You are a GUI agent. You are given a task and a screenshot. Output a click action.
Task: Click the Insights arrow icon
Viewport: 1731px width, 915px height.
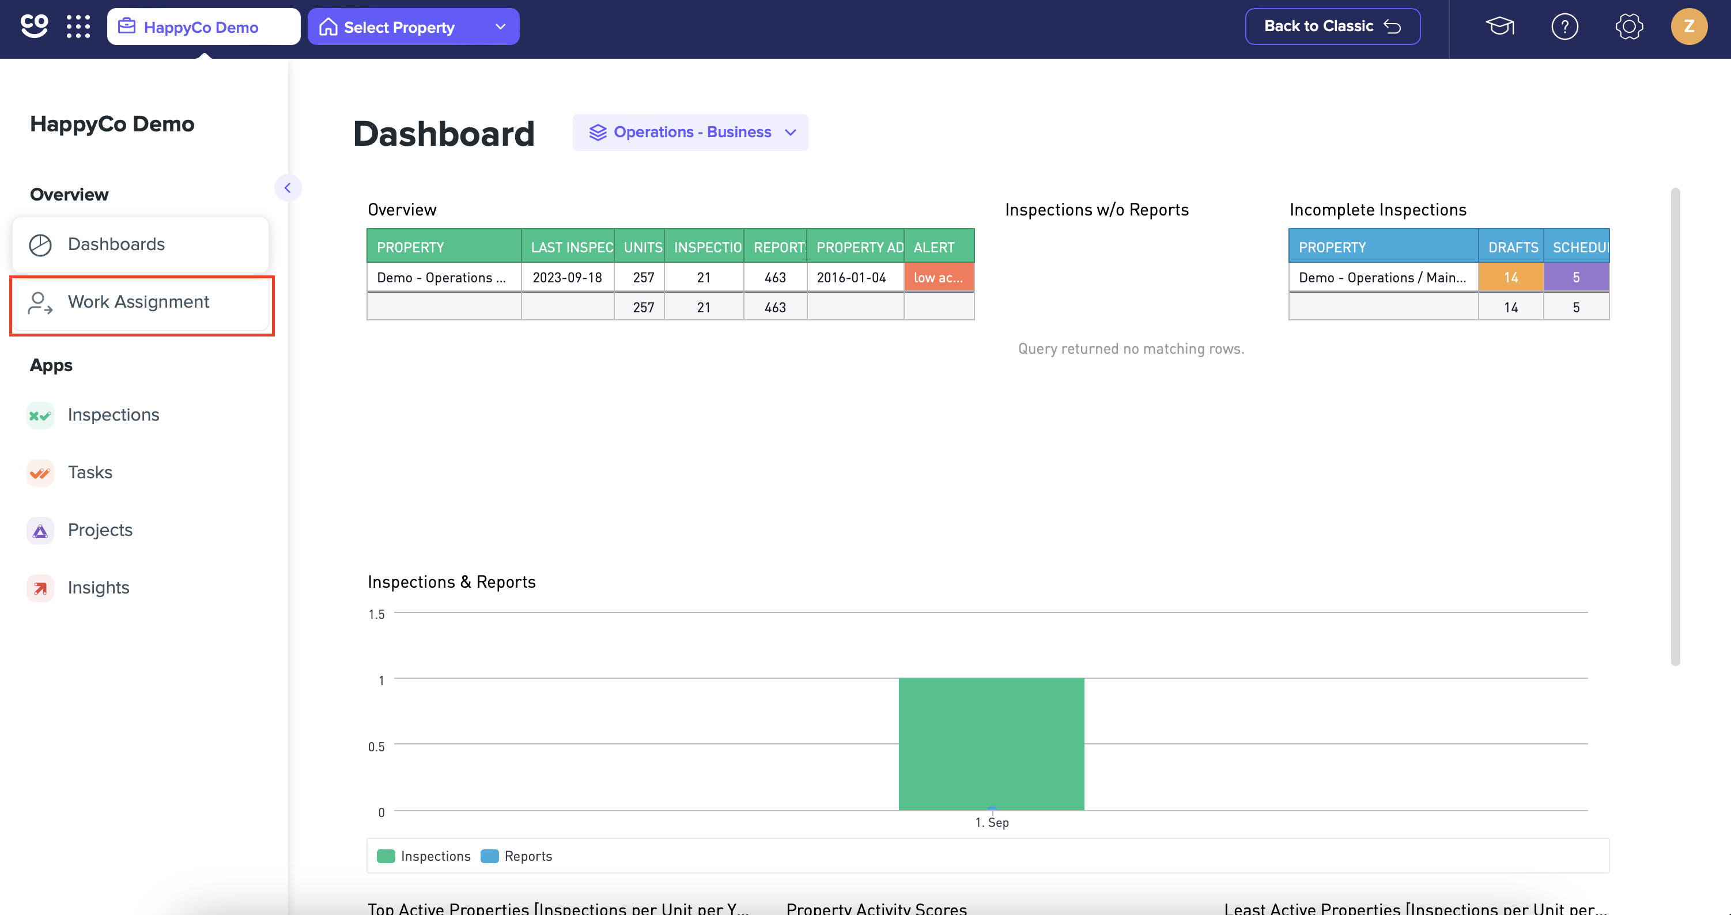40,588
